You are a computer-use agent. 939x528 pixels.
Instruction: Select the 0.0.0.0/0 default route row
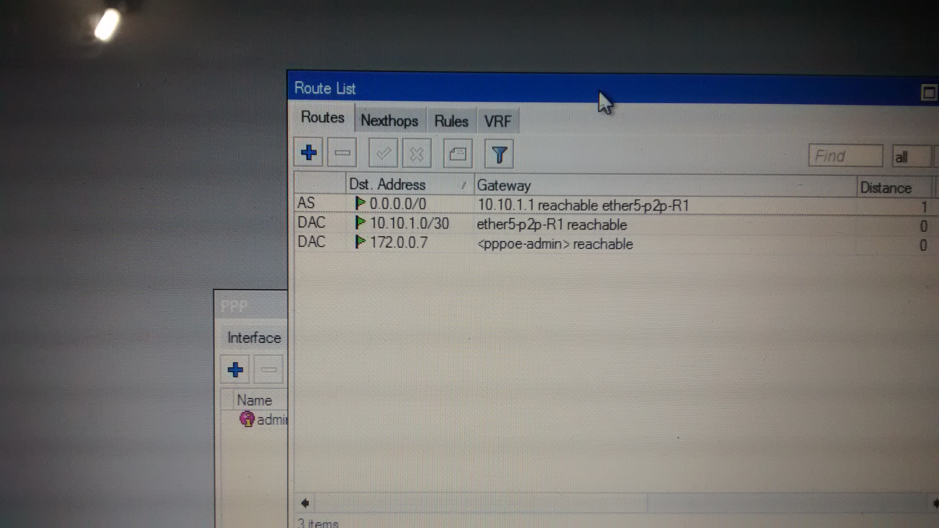398,203
